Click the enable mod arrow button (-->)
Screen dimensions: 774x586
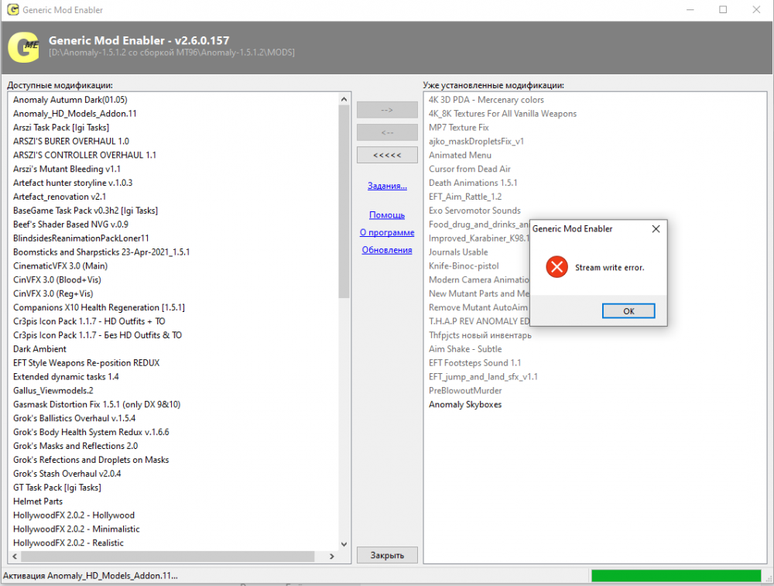point(387,110)
